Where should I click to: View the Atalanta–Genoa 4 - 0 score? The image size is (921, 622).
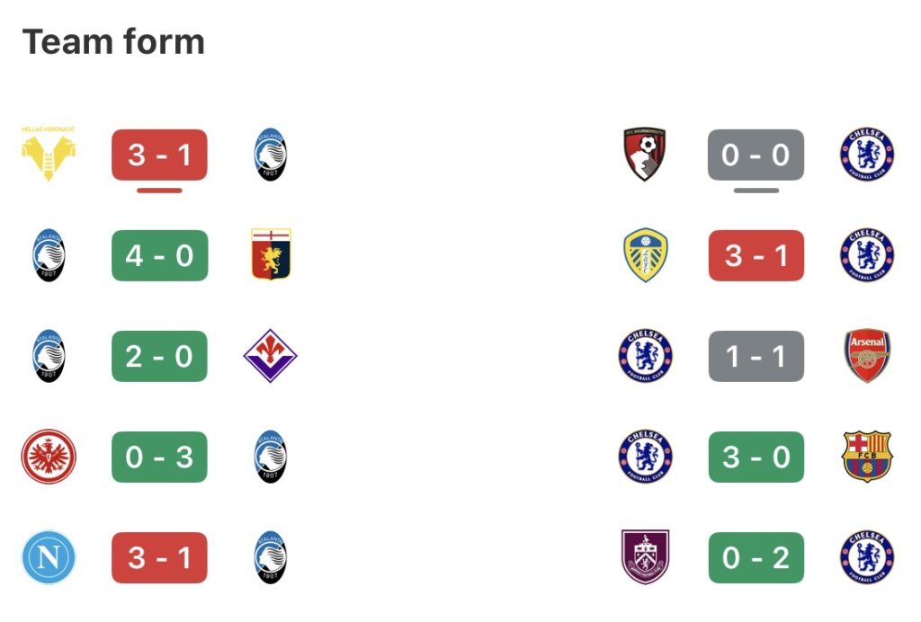[x=159, y=255]
